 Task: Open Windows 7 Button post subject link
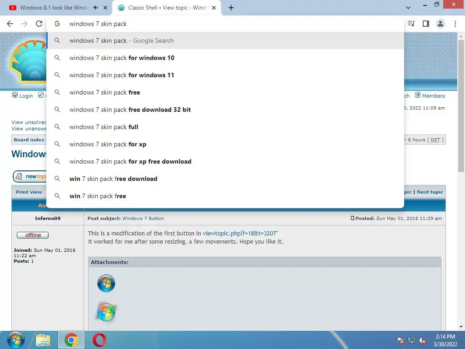click(x=143, y=219)
